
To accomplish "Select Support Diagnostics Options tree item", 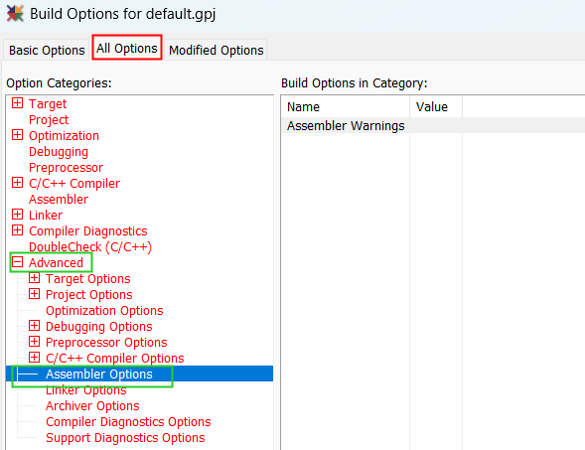I will 125,438.
